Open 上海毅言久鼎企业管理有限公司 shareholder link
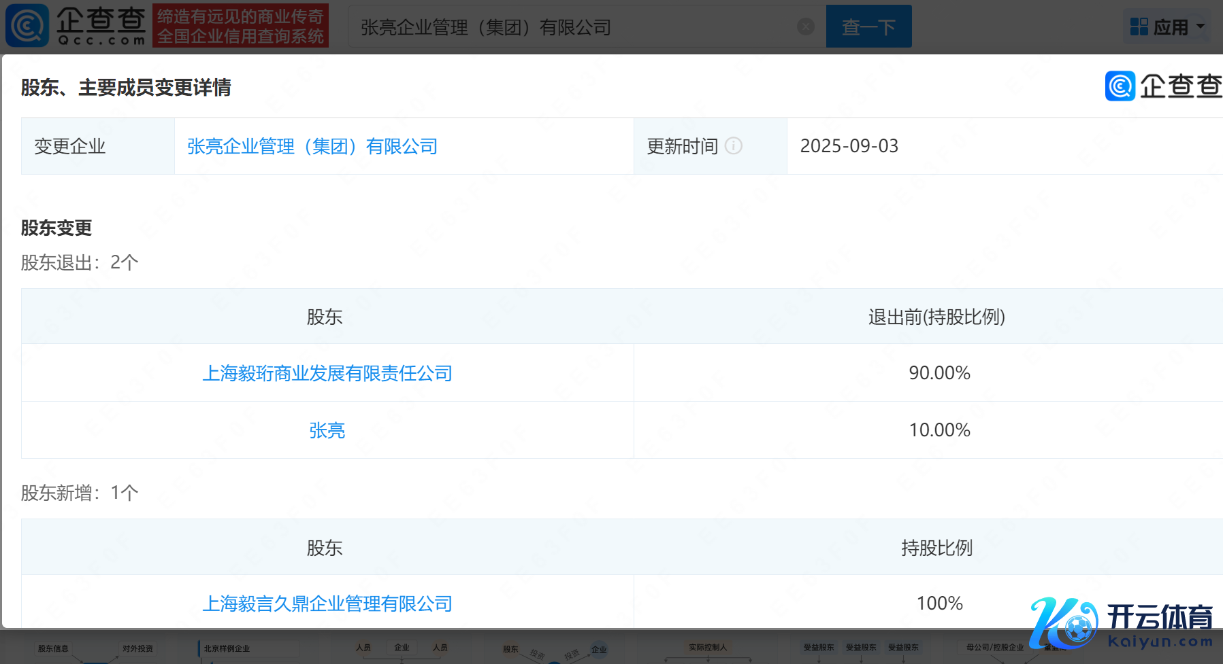This screenshot has height=664, width=1223. point(327,604)
